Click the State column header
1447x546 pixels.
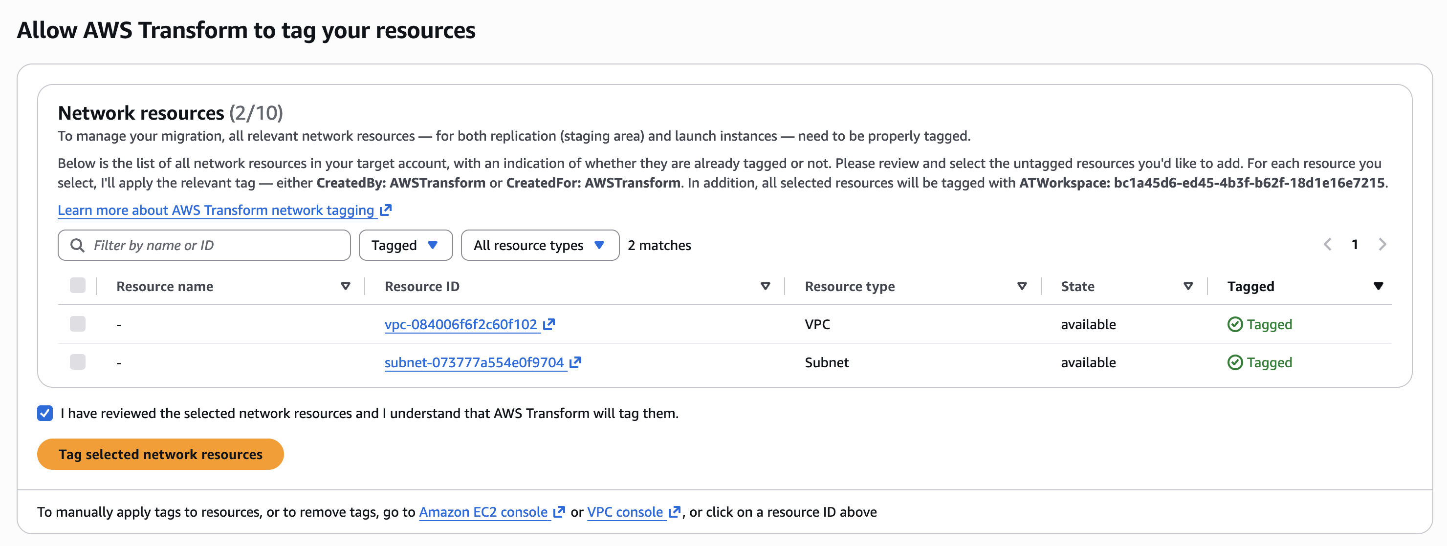click(x=1077, y=287)
